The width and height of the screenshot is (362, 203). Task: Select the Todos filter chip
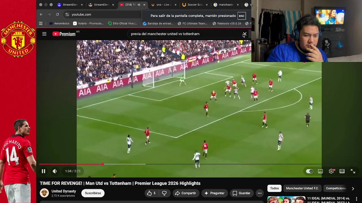pos(274,188)
